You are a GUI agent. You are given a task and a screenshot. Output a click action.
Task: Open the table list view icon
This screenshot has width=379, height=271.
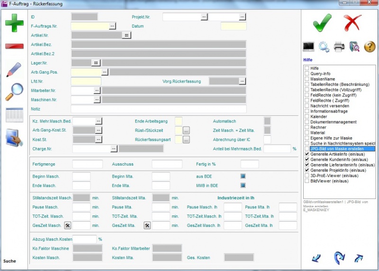(14, 115)
